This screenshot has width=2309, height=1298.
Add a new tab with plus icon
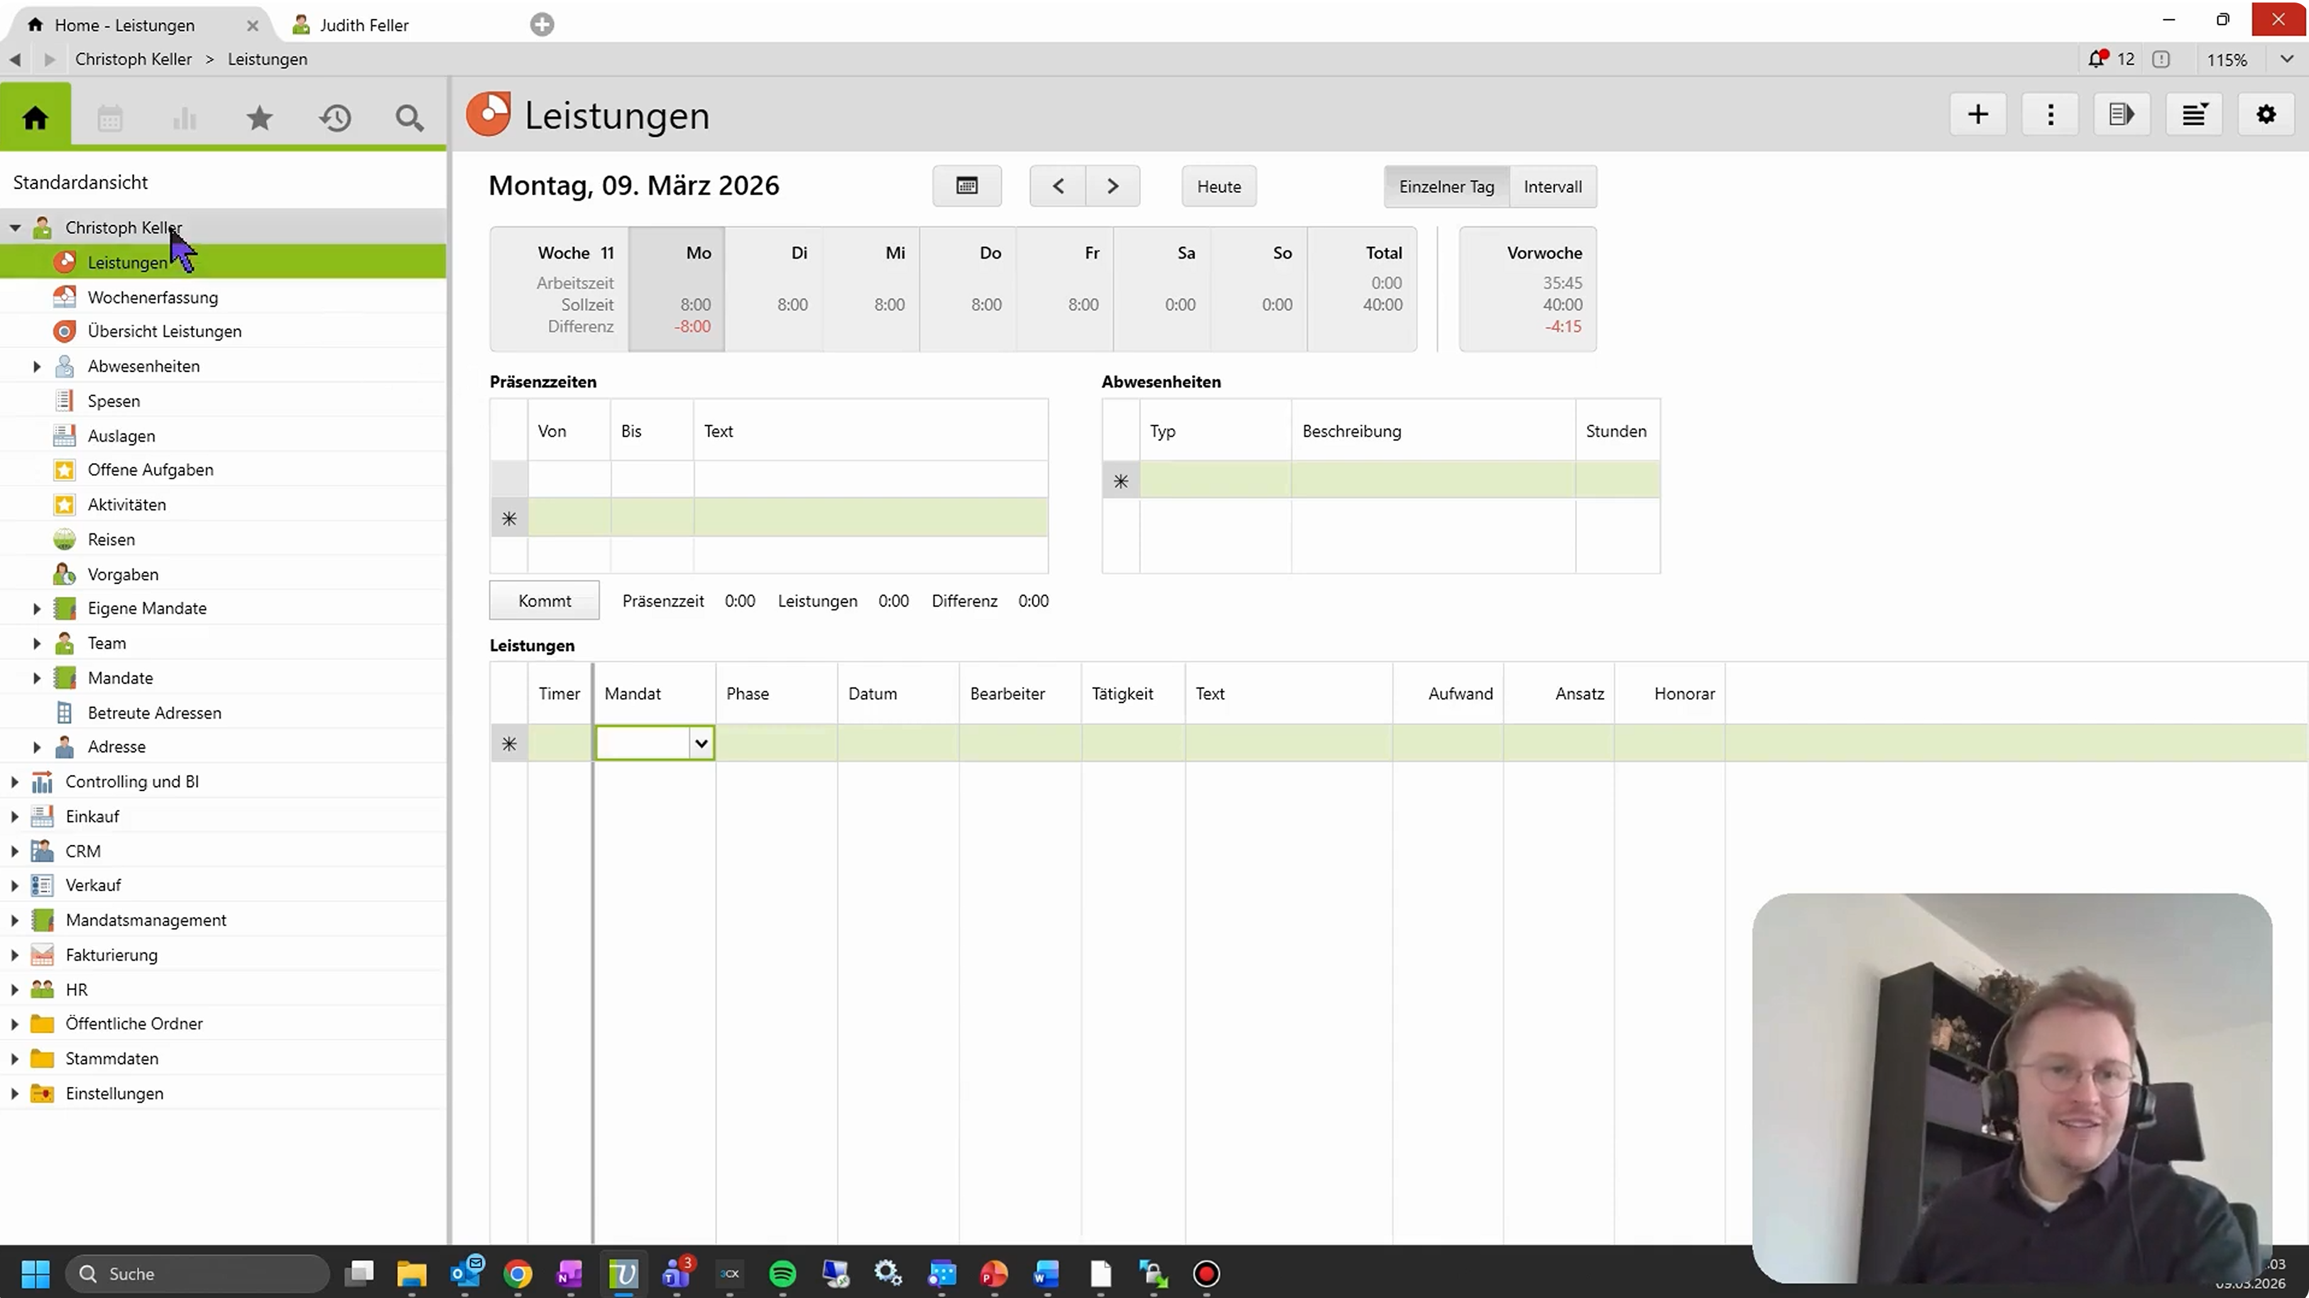[x=542, y=25]
